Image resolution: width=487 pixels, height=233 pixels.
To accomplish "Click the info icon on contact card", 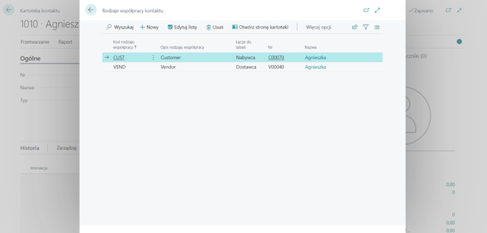I will point(459,42).
